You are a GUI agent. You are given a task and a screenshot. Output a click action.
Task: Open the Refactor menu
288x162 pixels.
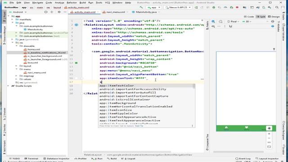pyautogui.click(x=72, y=3)
